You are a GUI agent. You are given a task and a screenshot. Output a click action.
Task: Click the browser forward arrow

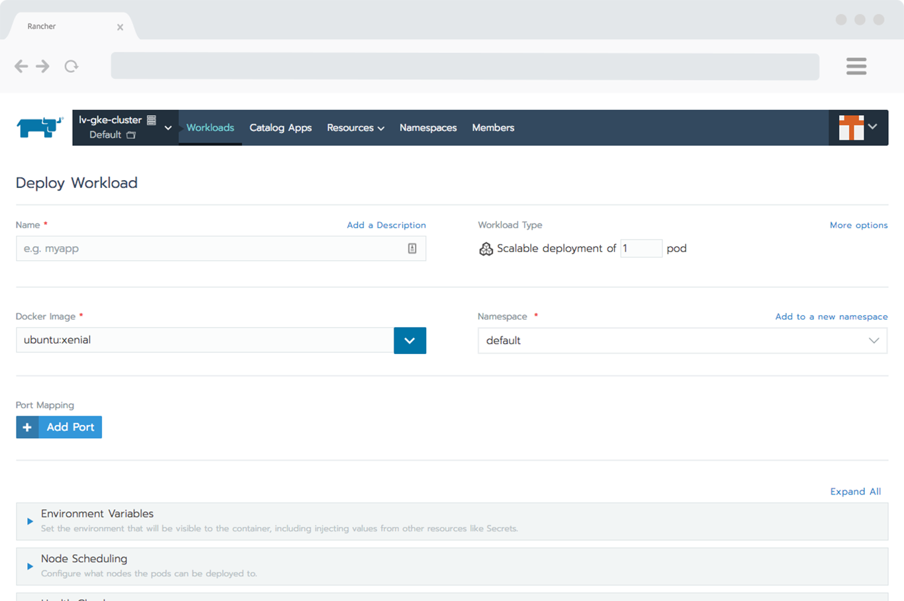[x=43, y=66]
